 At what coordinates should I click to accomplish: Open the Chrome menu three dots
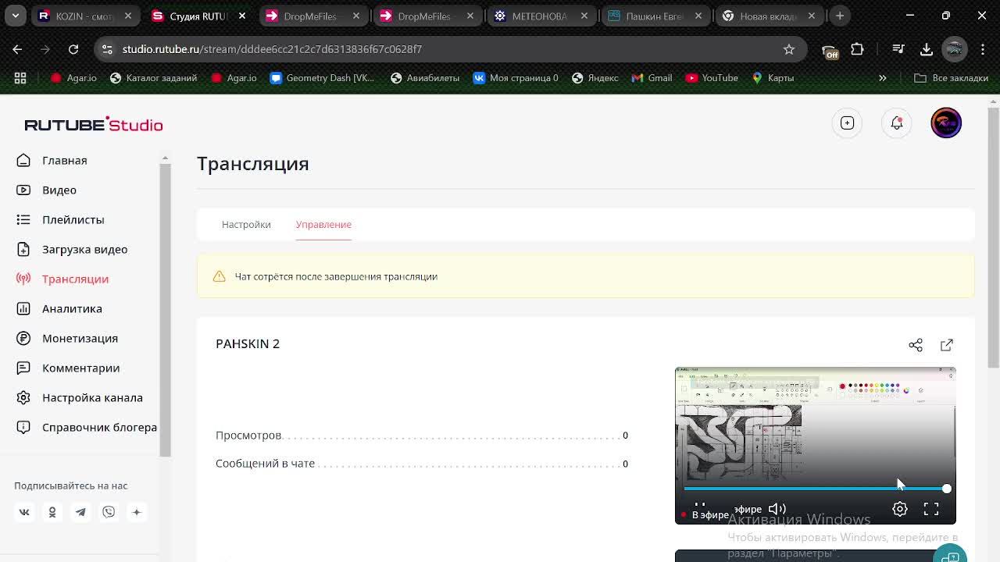pos(981,49)
